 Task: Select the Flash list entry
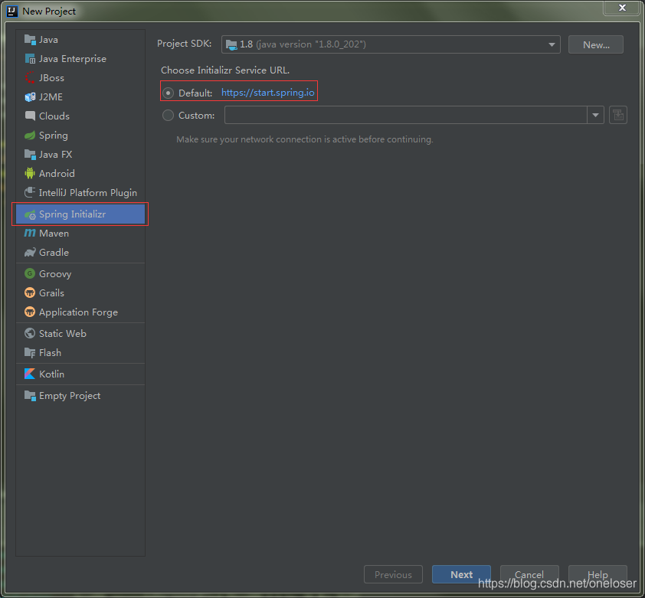point(80,352)
